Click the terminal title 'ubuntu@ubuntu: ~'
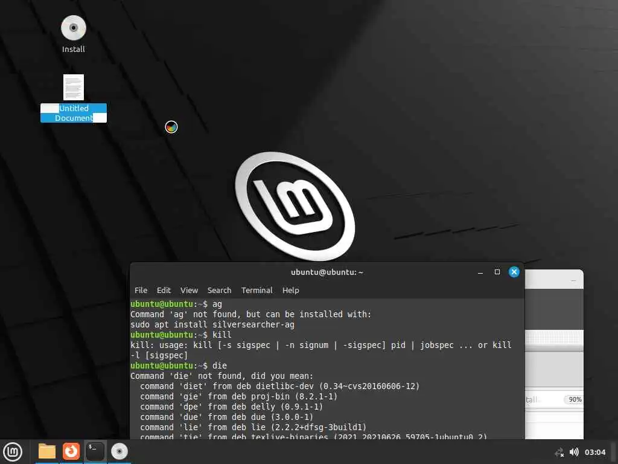Image resolution: width=618 pixels, height=464 pixels. tap(327, 272)
